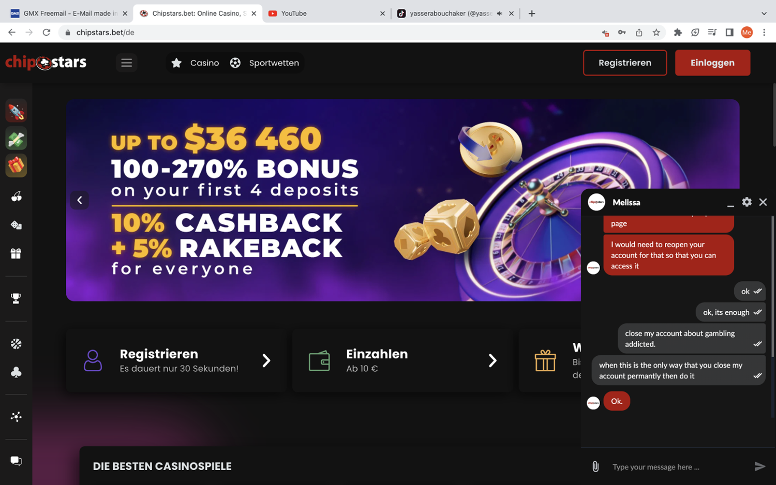Click the red Einloggen button
Screen dimensions: 776x485
point(712,63)
